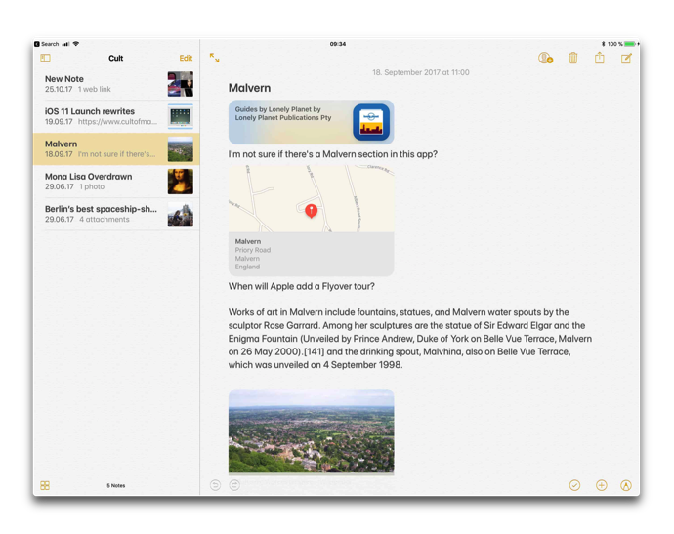Return to Search app via back link
This screenshot has height=534, width=674.
pos(47,44)
